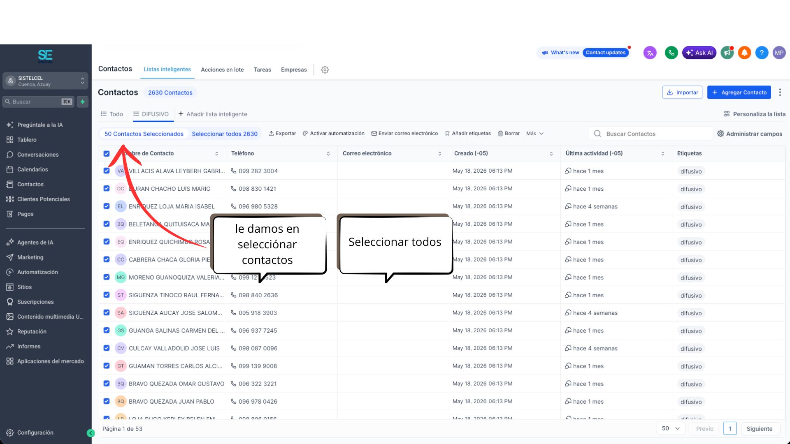This screenshot has width=790, height=444.
Task: Open the orange notifications bell
Action: [744, 53]
